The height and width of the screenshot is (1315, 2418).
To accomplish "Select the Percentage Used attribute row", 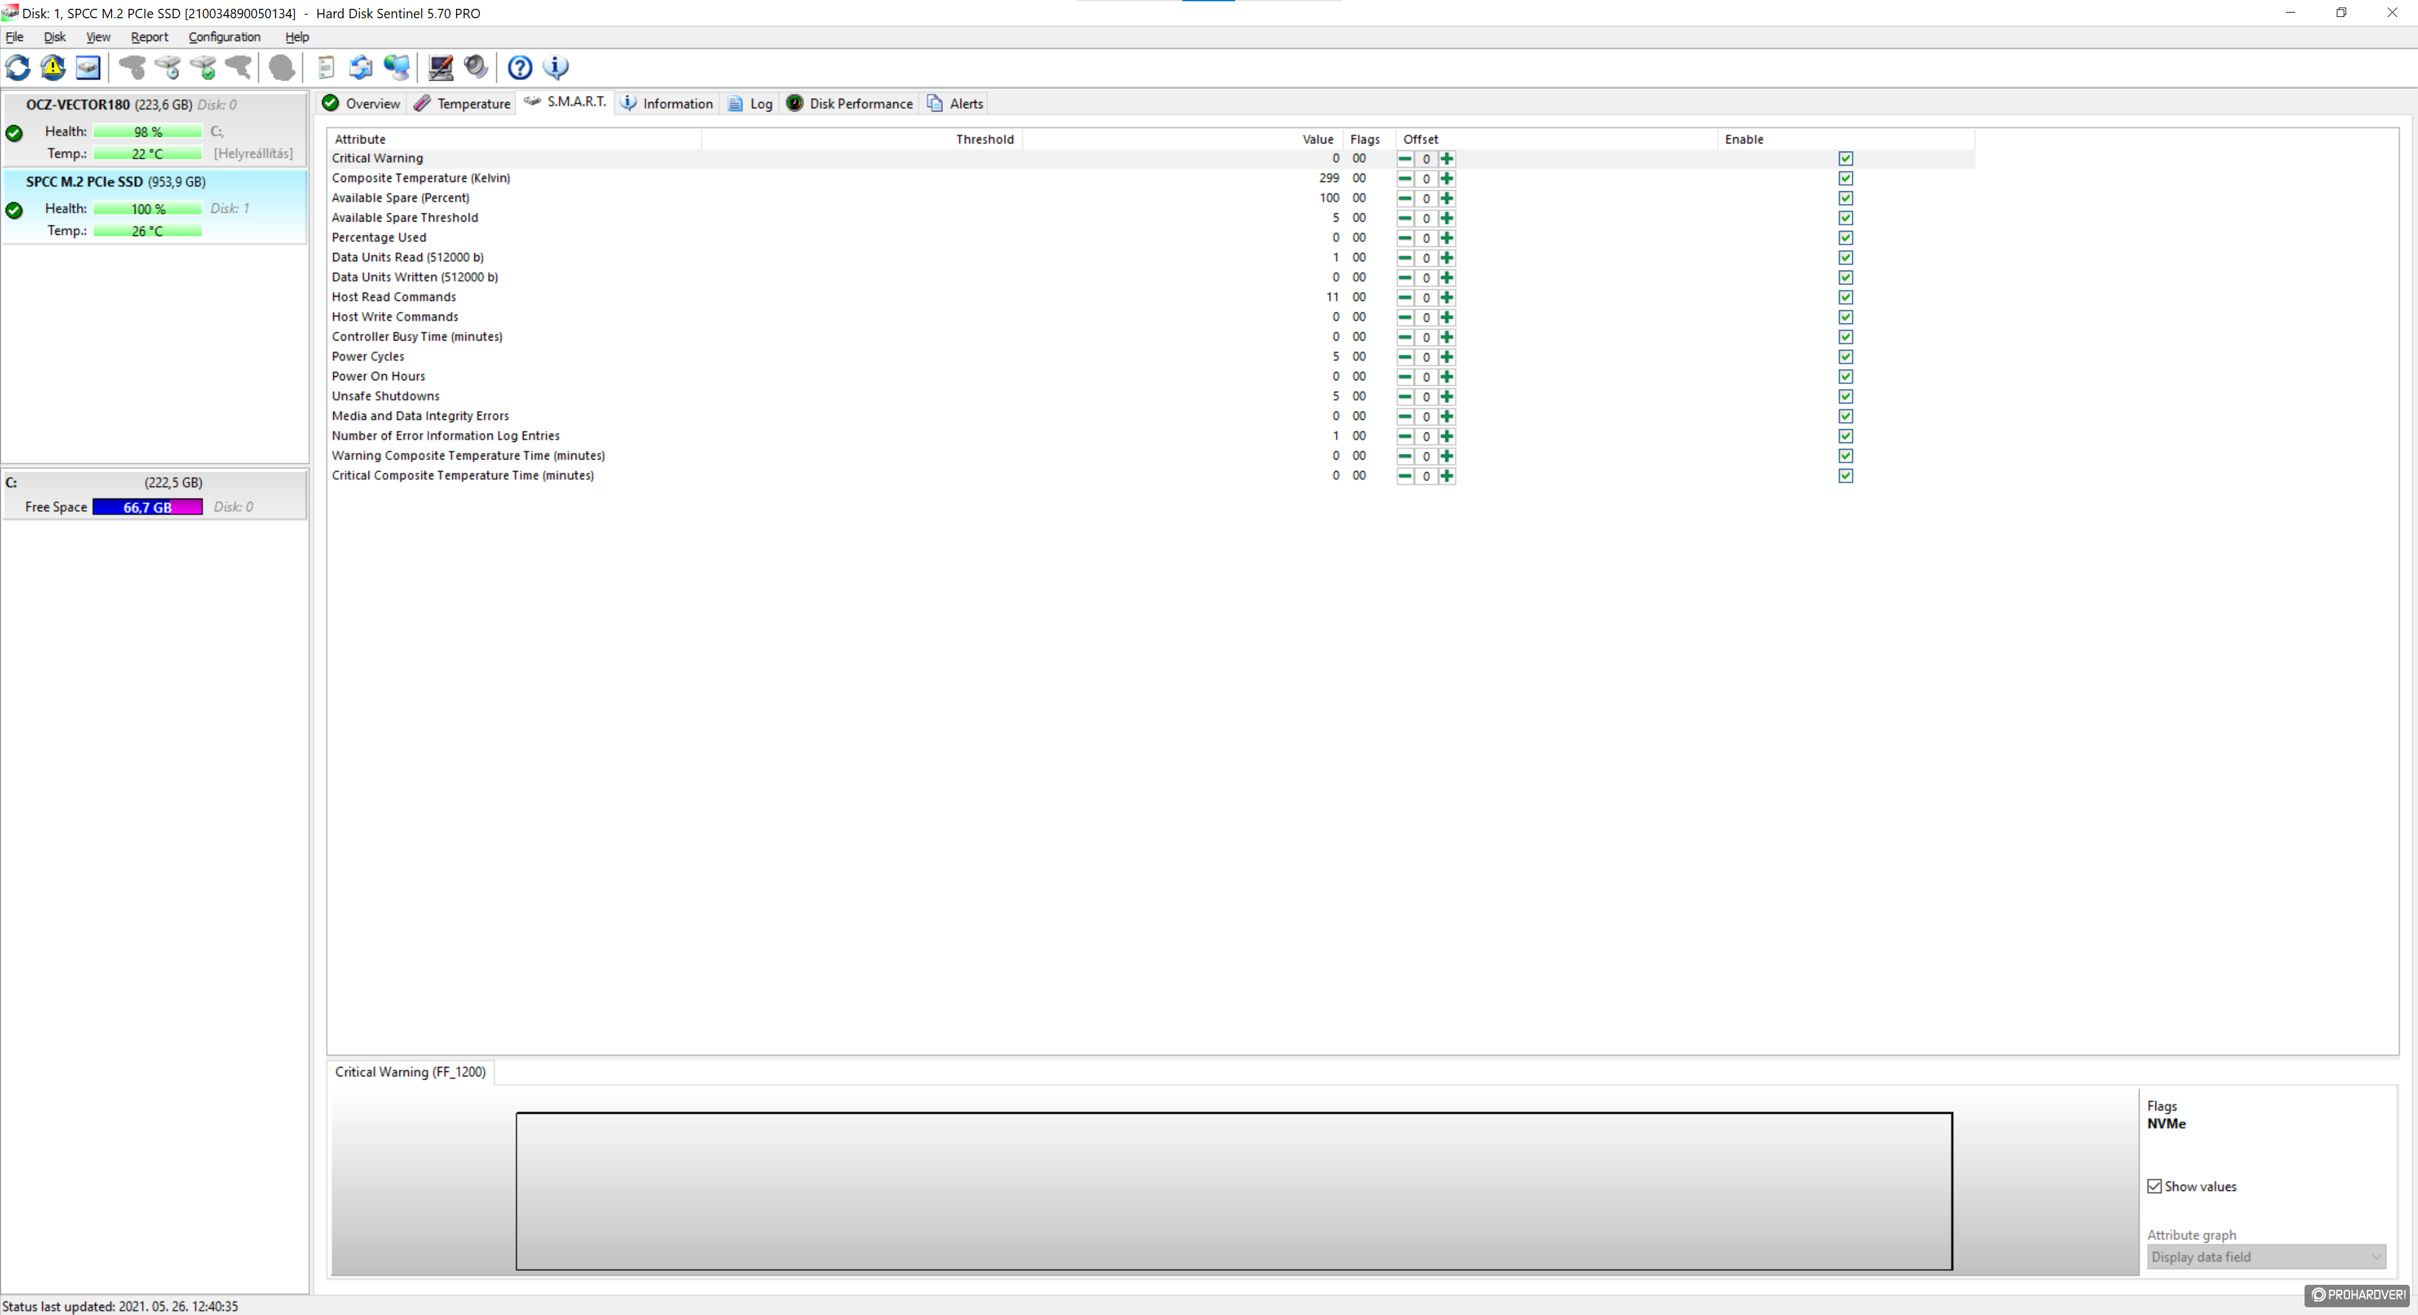I will pyautogui.click(x=1151, y=237).
